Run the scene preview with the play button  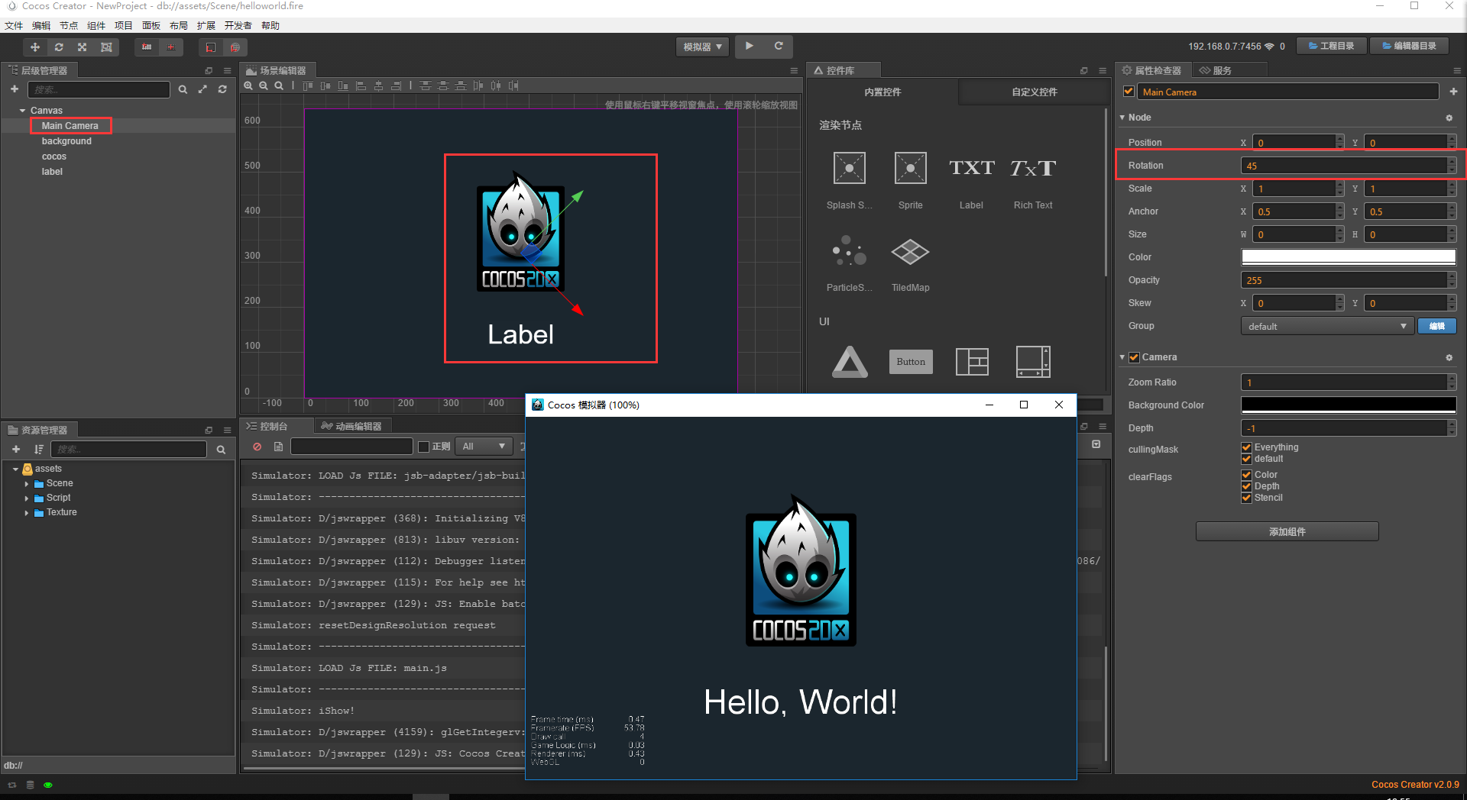[750, 47]
